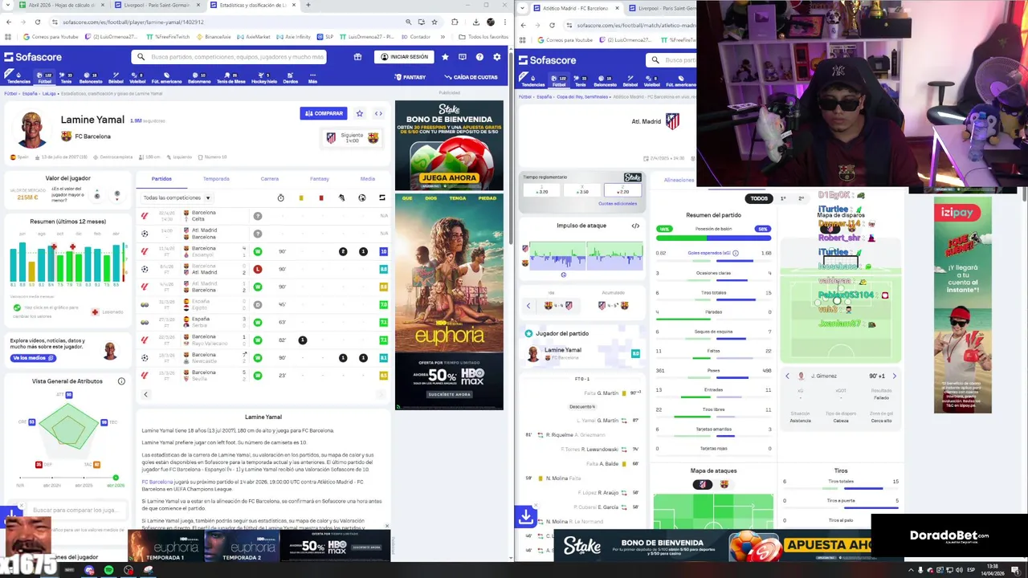Open Cuotas adicionales link
The image size is (1028, 578).
click(618, 203)
